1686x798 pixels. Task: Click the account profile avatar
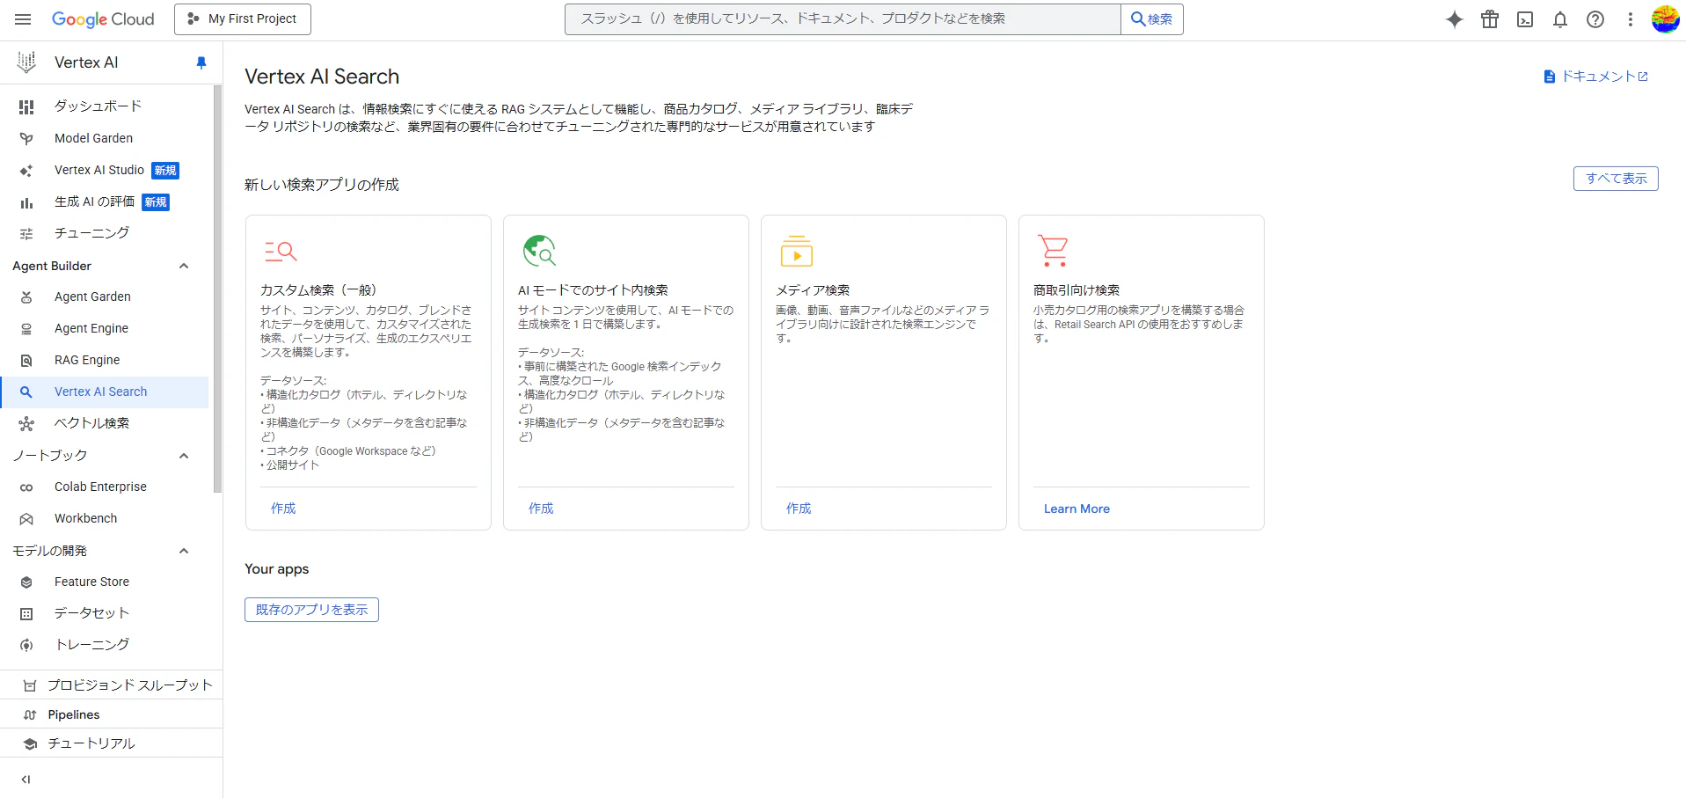tap(1666, 19)
